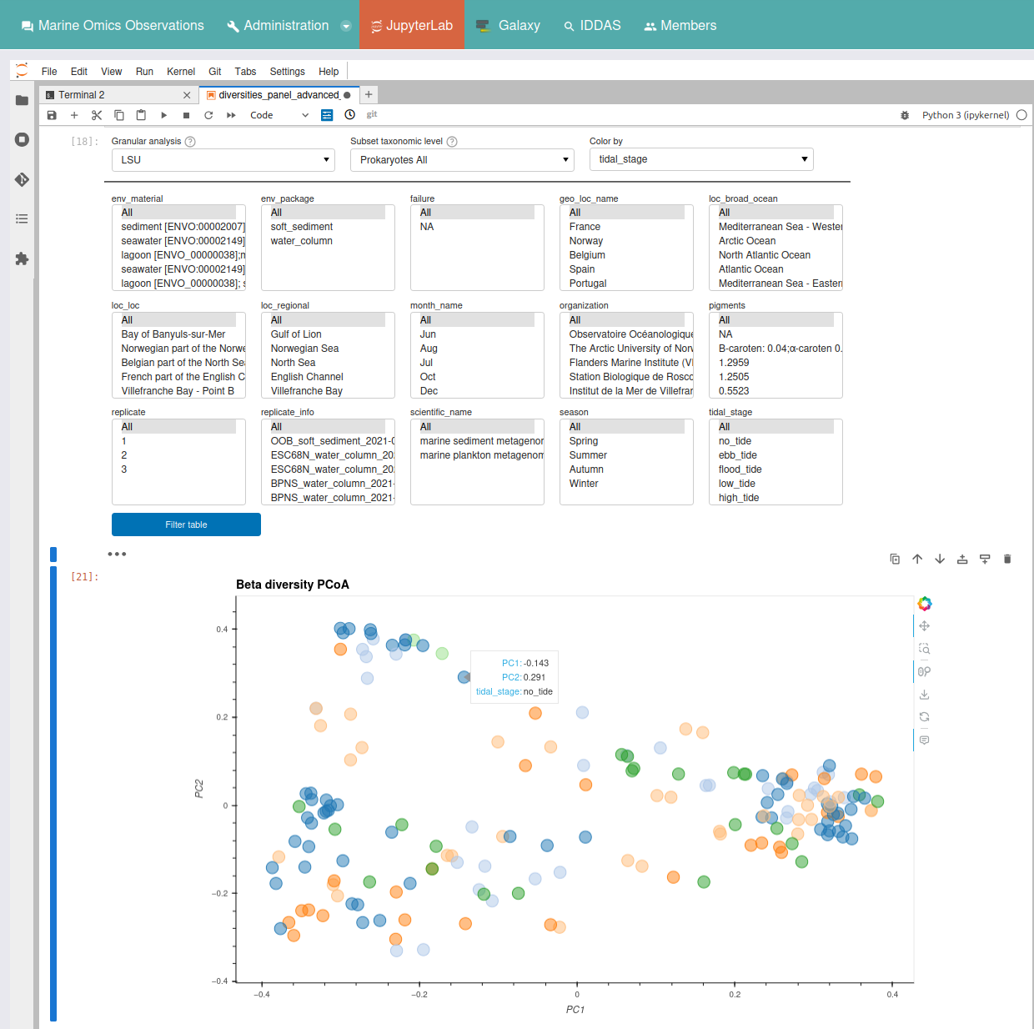Viewport: 1034px width, 1029px height.
Task: Open the Extension Manager puzzle-piece icon
Action: (22, 259)
